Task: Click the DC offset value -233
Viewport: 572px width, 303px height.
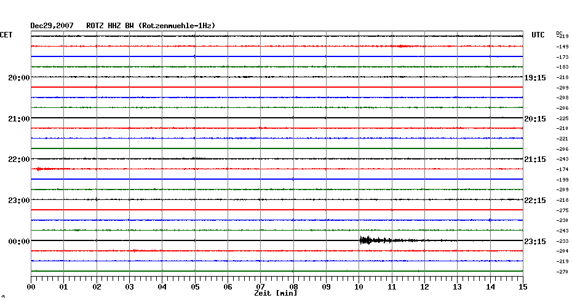Action: (x=563, y=241)
